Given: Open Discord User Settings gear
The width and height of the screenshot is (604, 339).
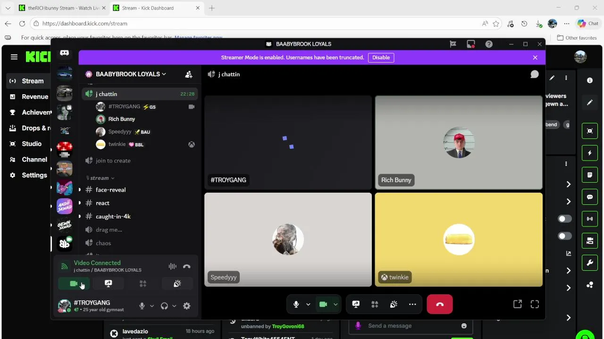Looking at the screenshot, I should point(187,306).
